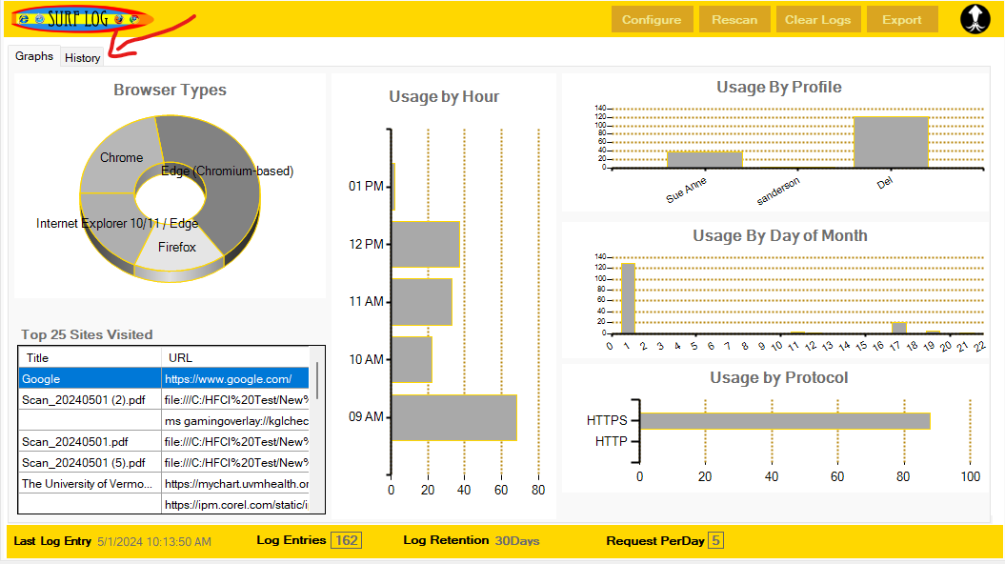
Task: Click the Del bar in Usage By Profile
Action: pyautogui.click(x=890, y=142)
